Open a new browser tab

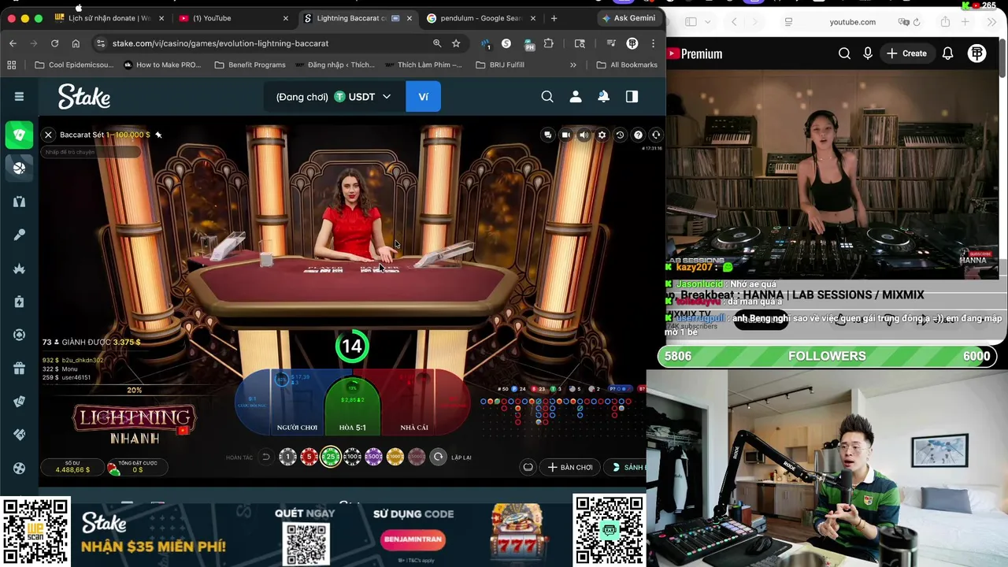[x=554, y=18]
